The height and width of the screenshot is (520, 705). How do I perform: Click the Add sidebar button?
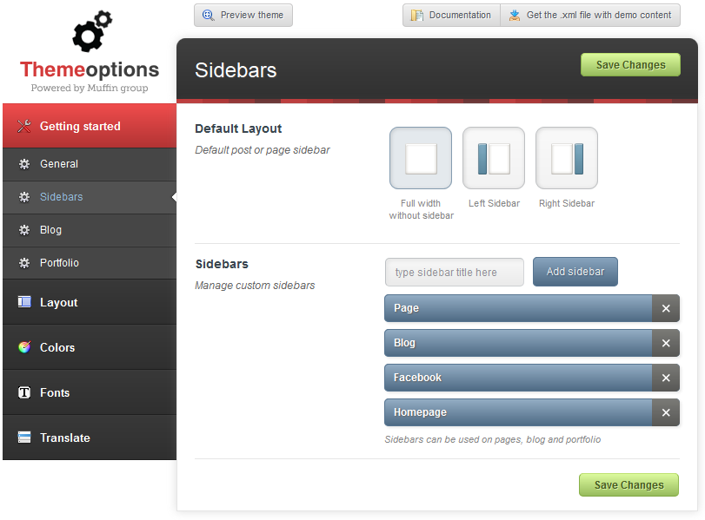click(575, 272)
